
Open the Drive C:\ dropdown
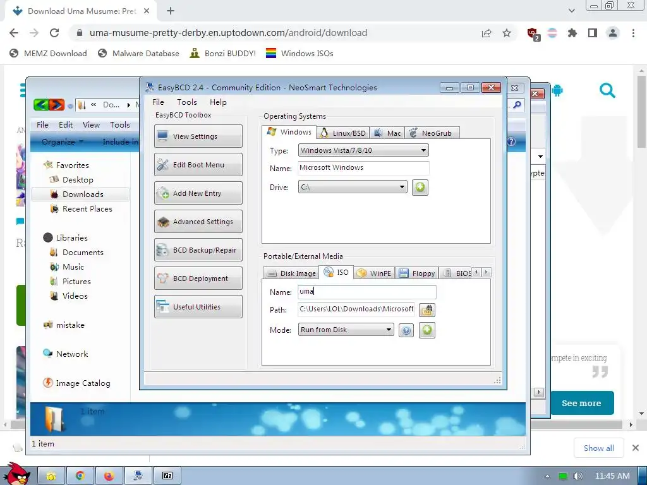pos(353,187)
